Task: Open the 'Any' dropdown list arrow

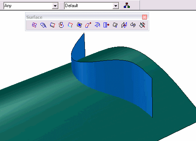Action: pyautogui.click(x=55, y=6)
